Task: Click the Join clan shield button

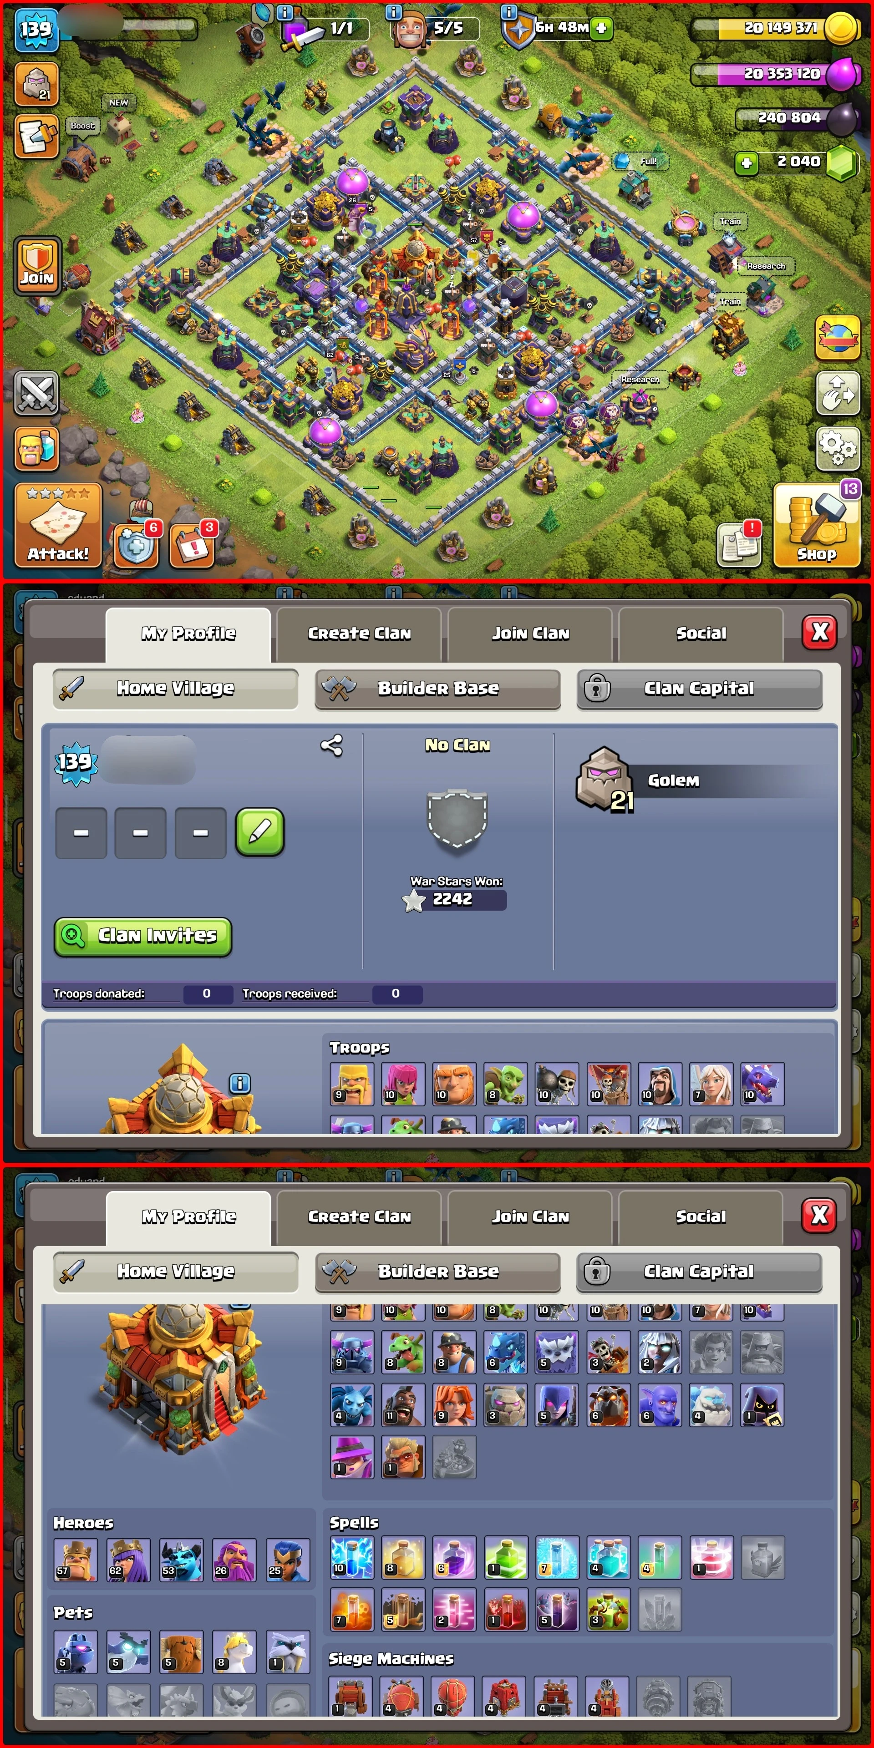Action: [36, 265]
